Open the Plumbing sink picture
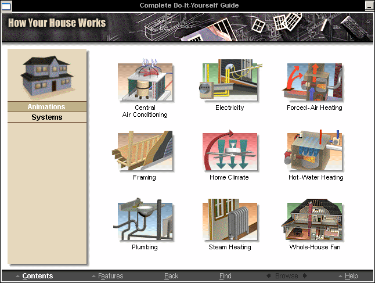 pos(143,219)
